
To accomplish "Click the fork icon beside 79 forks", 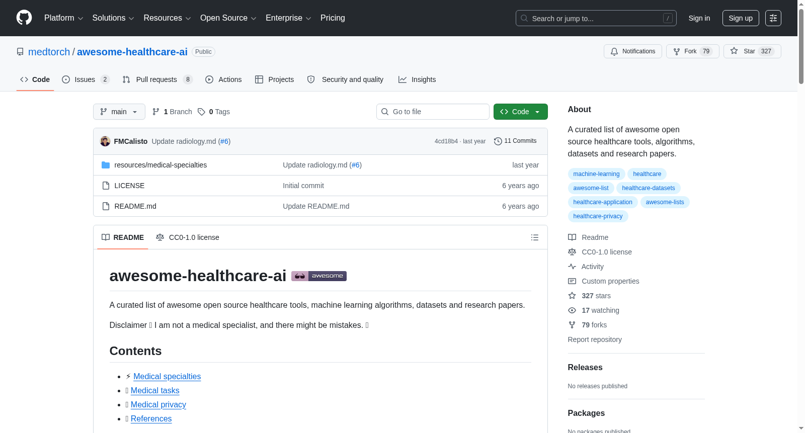I will point(572,325).
